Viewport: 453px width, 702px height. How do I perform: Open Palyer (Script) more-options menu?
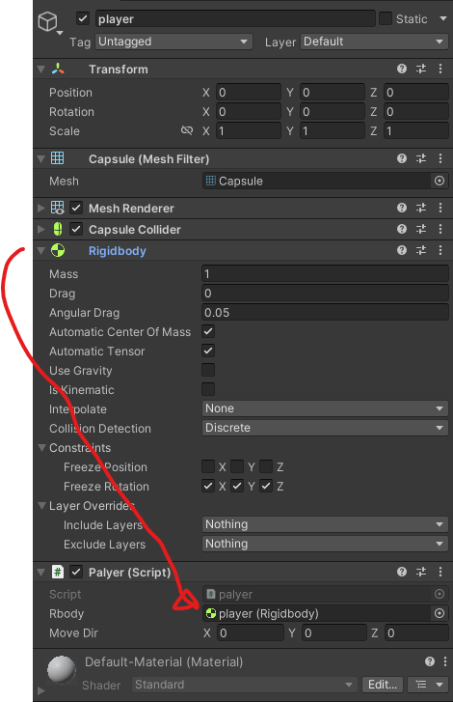(x=440, y=572)
